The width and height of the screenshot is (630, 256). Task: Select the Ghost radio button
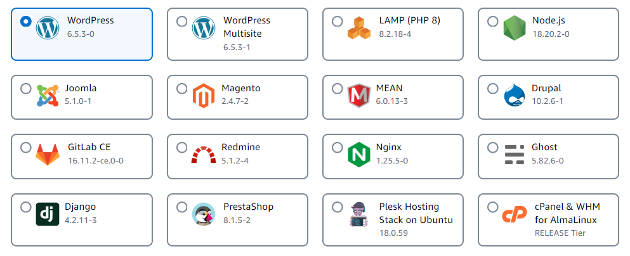[492, 148]
